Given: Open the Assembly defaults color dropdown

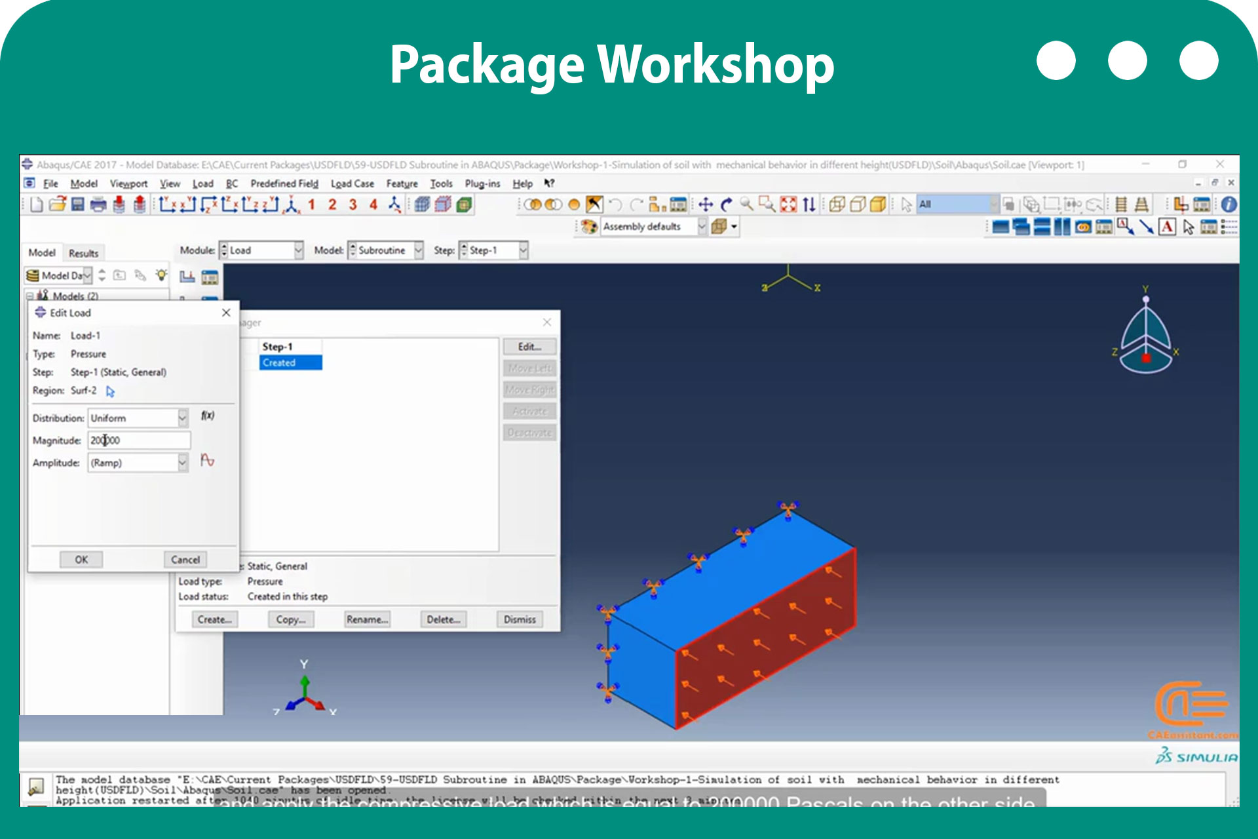Looking at the screenshot, I should (x=654, y=227).
